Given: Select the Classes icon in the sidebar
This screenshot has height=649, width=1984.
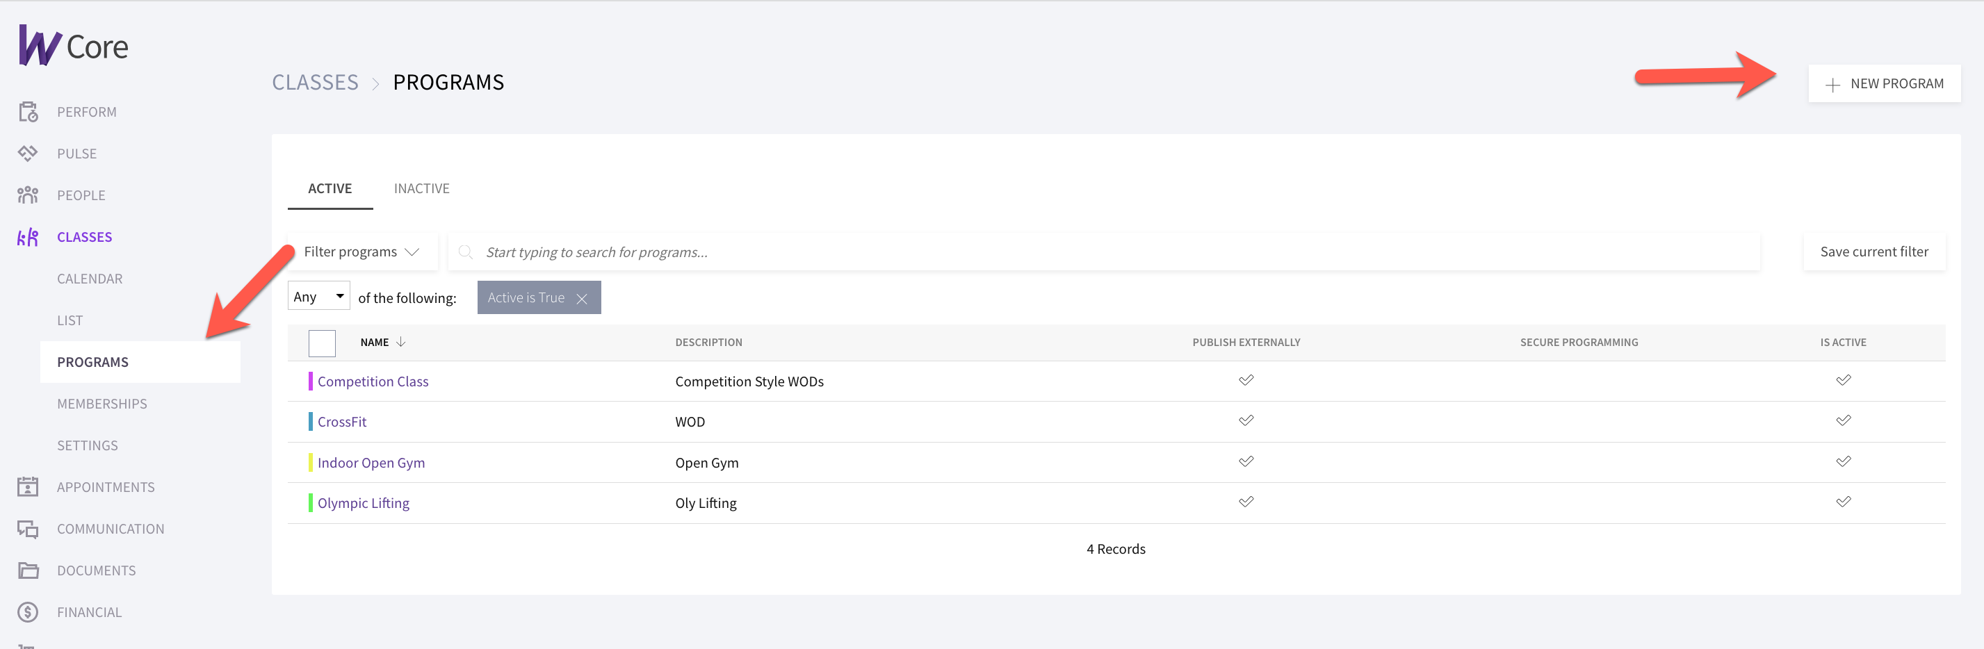Looking at the screenshot, I should [28, 237].
